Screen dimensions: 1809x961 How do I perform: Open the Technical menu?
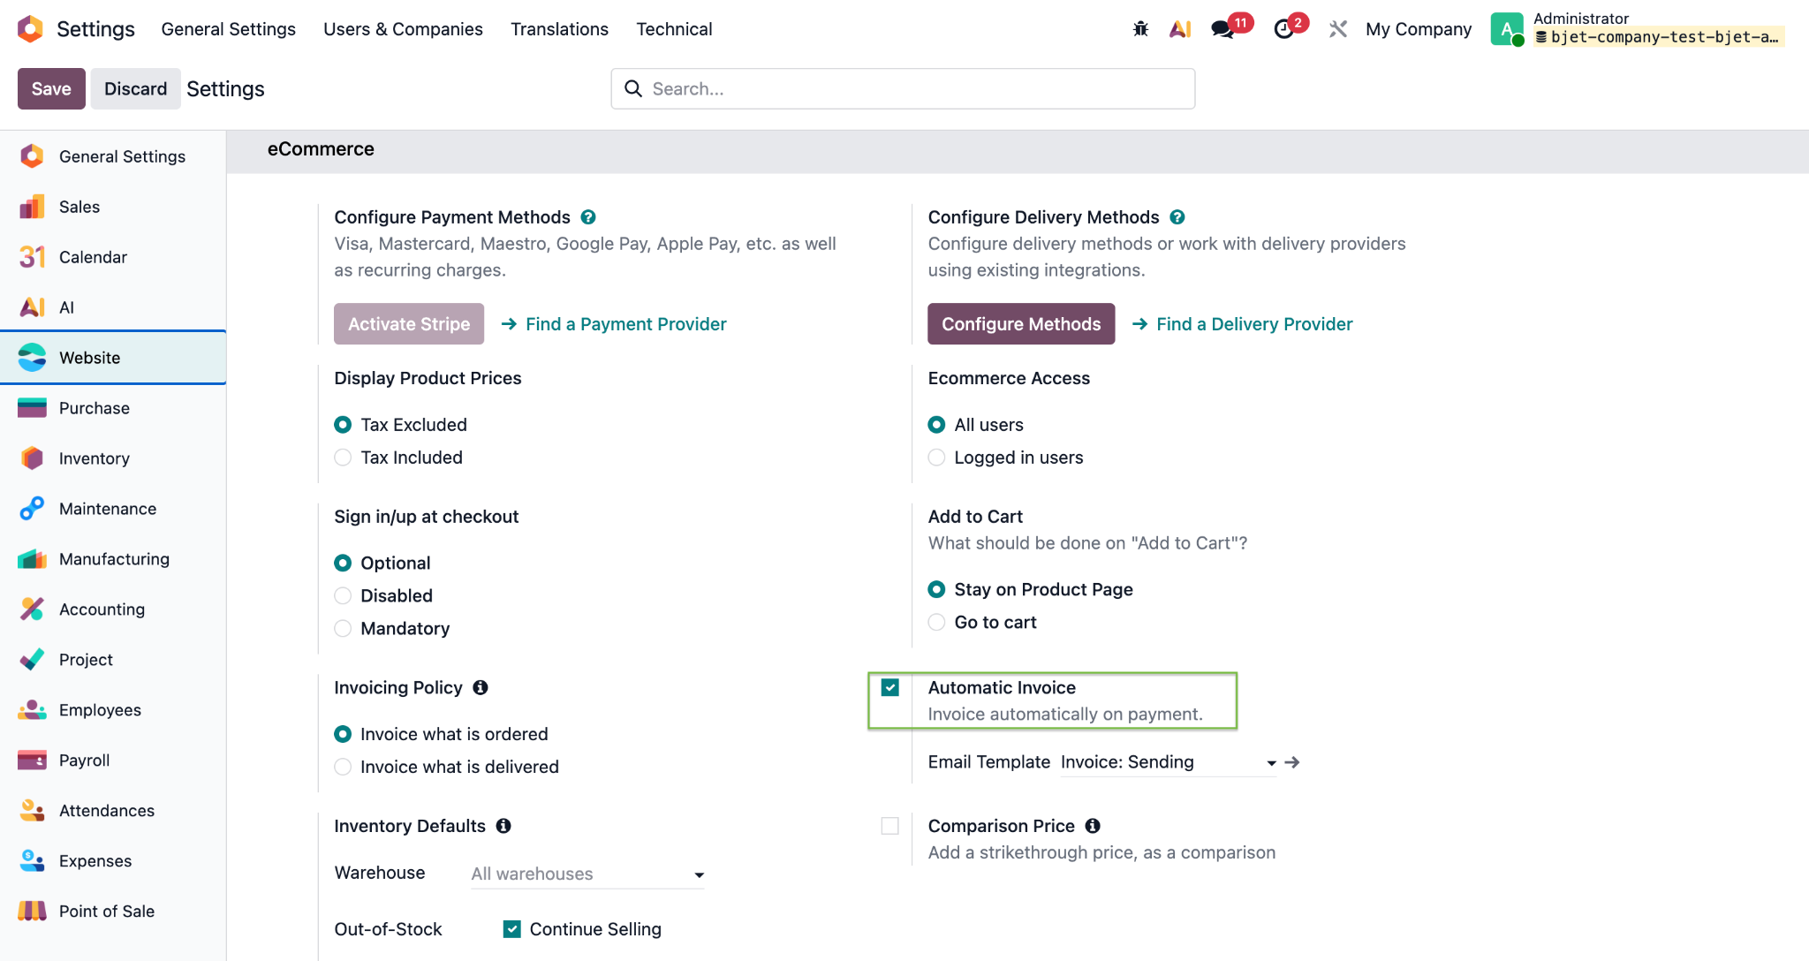(674, 29)
